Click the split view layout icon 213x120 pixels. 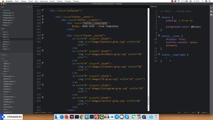pyautogui.click(x=31, y=7)
